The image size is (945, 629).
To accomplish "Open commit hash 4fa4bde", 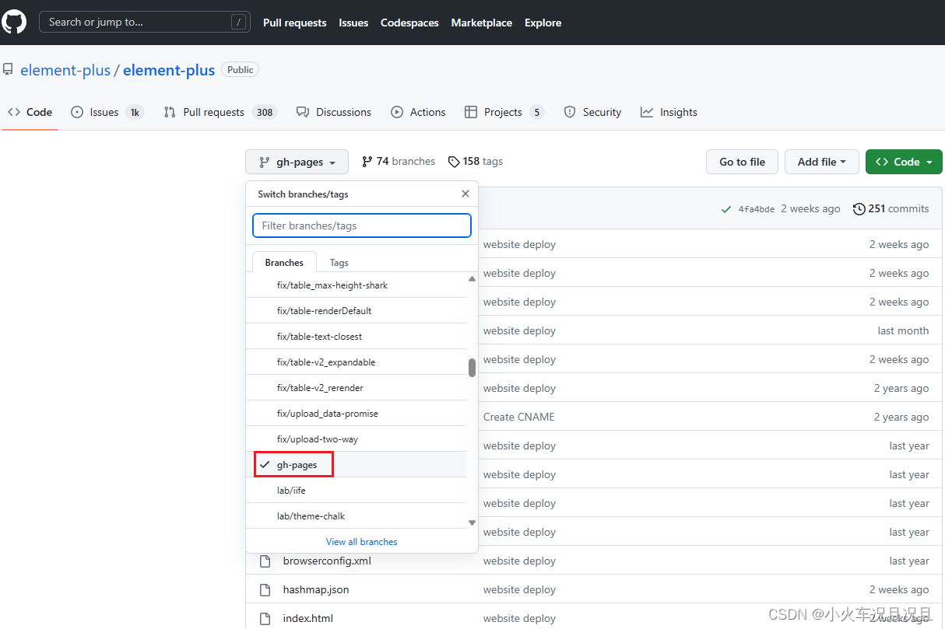I will (x=757, y=209).
